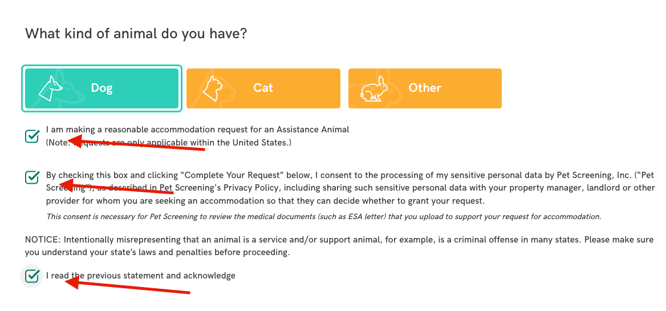
Task: Click the "I read the previous statement" label
Action: tap(140, 276)
